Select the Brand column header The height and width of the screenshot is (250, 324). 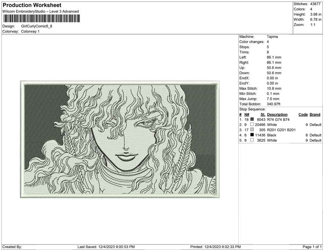315,114
